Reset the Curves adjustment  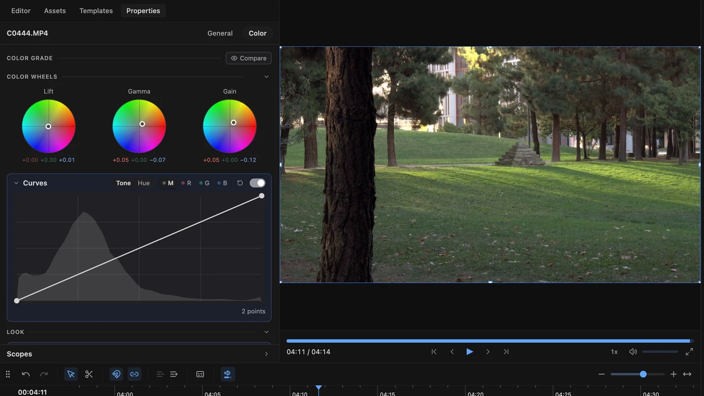[240, 183]
